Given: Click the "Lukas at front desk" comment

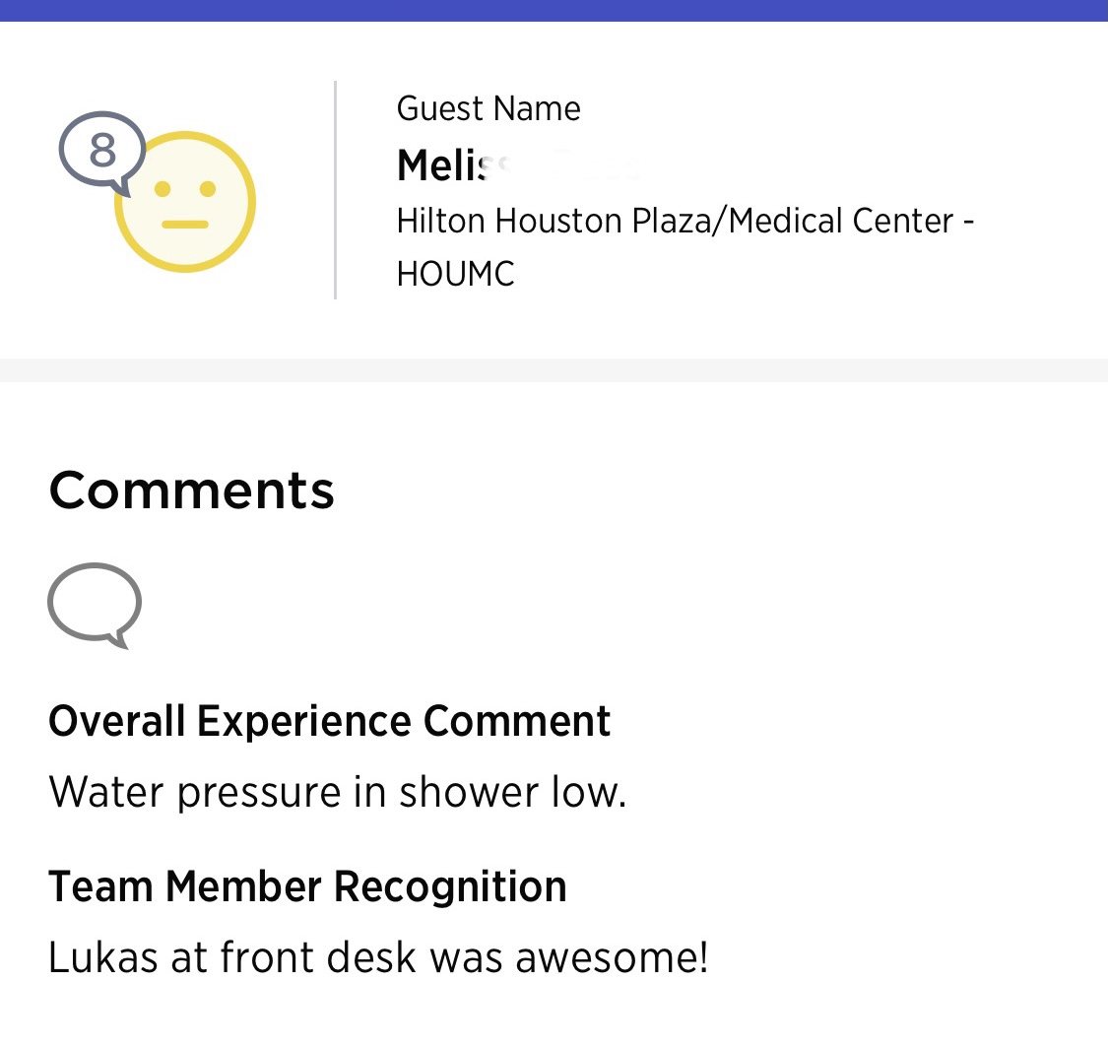Looking at the screenshot, I should click(378, 957).
